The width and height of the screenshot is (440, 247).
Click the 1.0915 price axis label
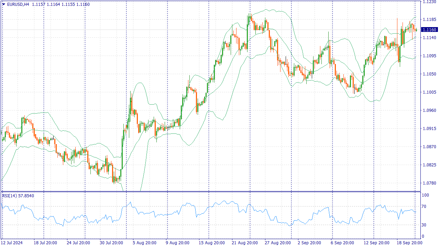pos(429,128)
